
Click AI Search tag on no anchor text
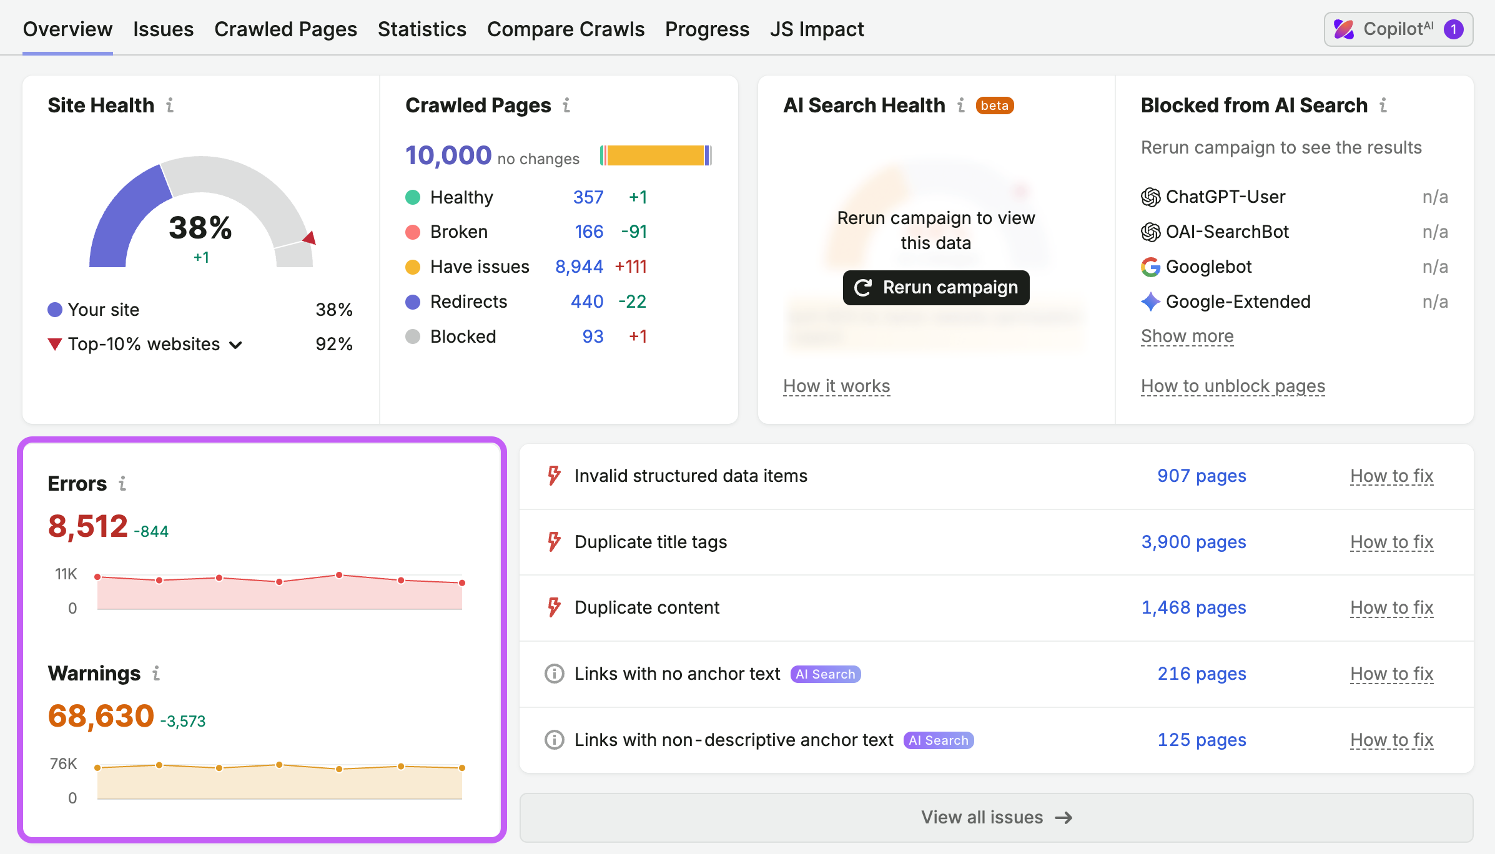click(826, 674)
